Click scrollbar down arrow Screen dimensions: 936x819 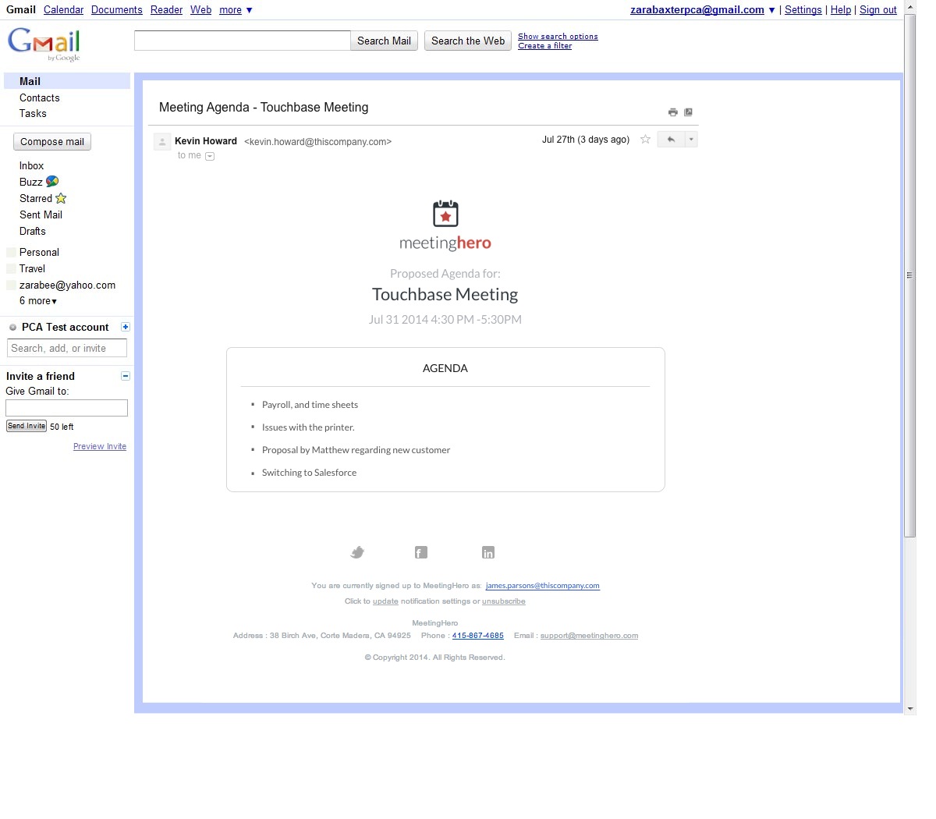pyautogui.click(x=909, y=709)
